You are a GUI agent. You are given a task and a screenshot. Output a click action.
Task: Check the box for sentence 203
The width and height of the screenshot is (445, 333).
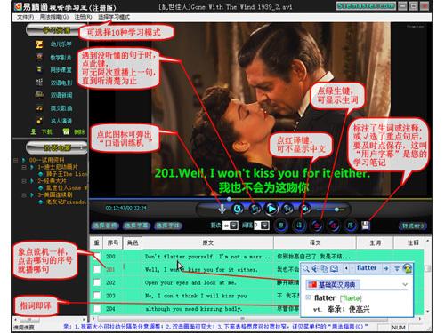[97, 296]
